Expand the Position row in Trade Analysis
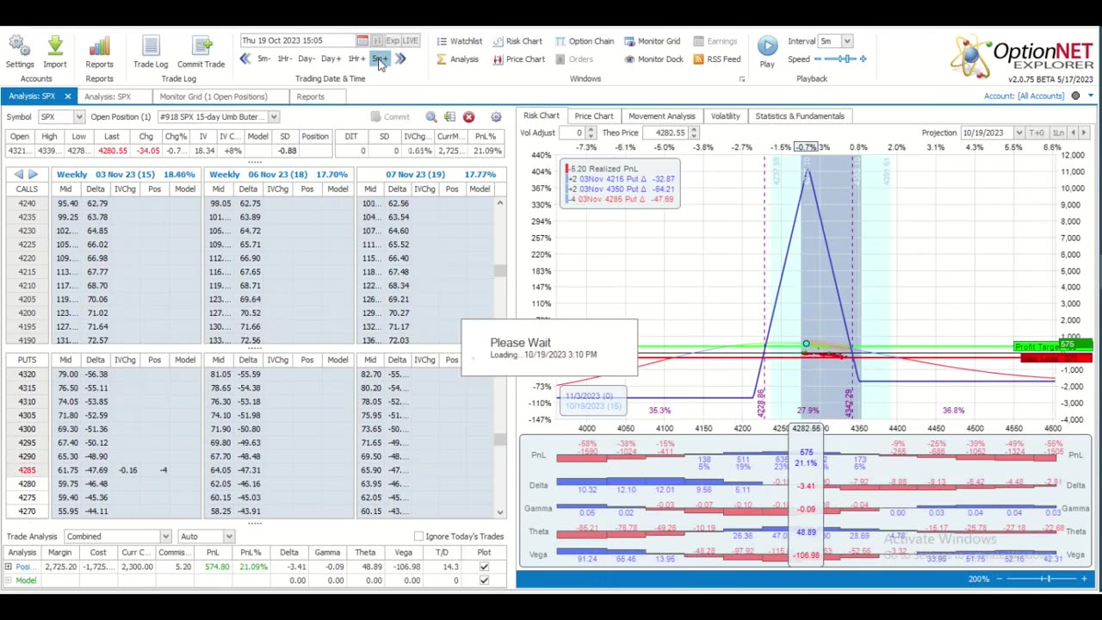The height and width of the screenshot is (620, 1102). coord(9,567)
